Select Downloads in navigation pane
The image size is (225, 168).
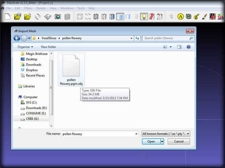click(x=31, y=64)
